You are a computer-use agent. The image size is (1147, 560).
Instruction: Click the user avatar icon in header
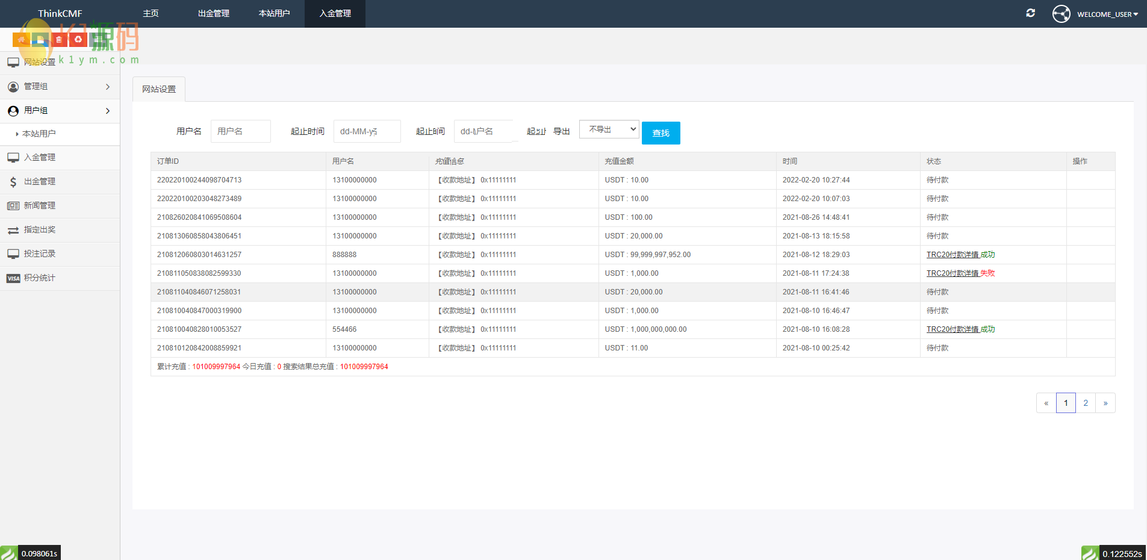1061,14
